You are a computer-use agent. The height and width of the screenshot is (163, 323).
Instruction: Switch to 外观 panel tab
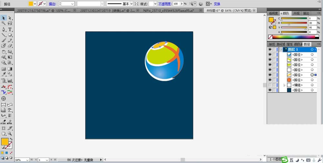tap(297, 13)
